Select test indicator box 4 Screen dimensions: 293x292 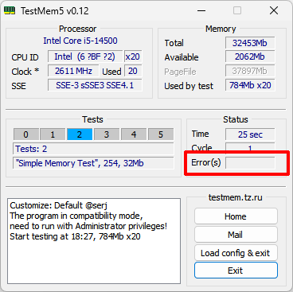point(134,134)
